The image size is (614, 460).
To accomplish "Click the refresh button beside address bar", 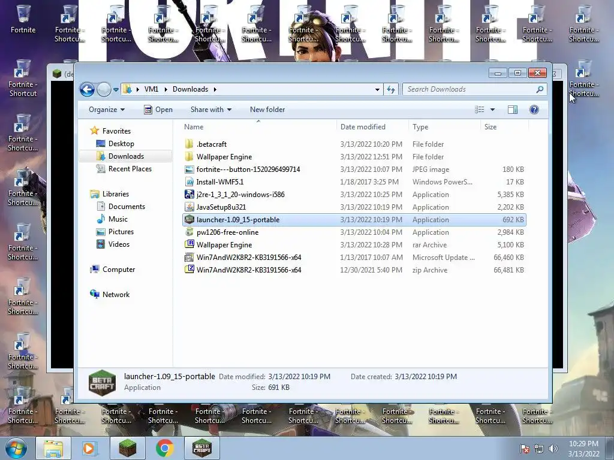I will pyautogui.click(x=391, y=90).
